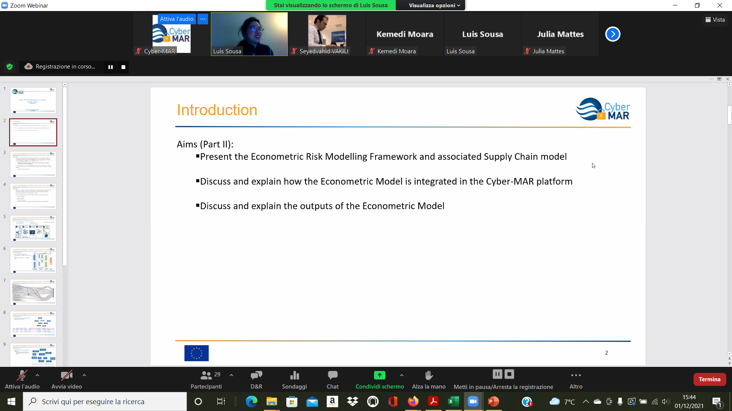This screenshot has height=411, width=732.
Task: Click the red Termina button
Action: 709,379
